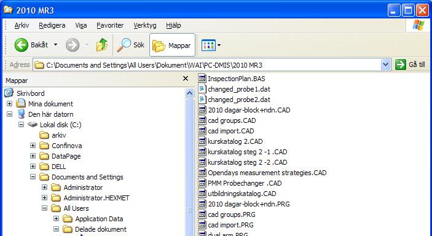Toggle the Mappar folders pane button
The width and height of the screenshot is (432, 236).
pyautogui.click(x=172, y=45)
